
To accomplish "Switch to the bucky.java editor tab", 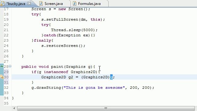I will click(x=16, y=4).
